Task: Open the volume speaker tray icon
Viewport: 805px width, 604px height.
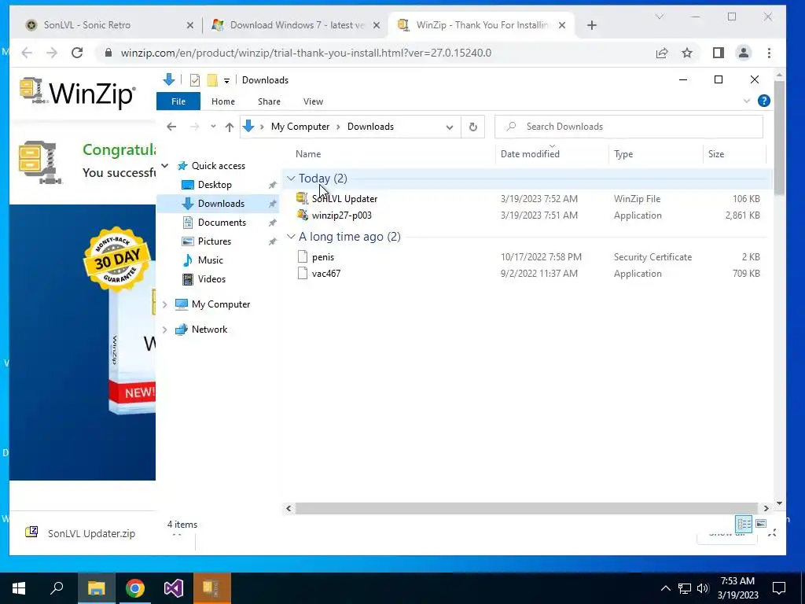Action: [703, 588]
